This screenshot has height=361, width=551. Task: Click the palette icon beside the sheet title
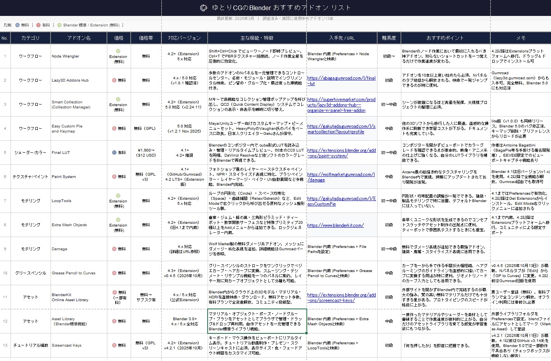(203, 8)
